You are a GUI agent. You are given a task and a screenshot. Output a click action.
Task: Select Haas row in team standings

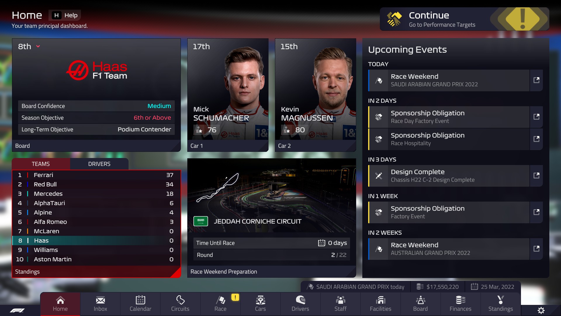(96, 241)
